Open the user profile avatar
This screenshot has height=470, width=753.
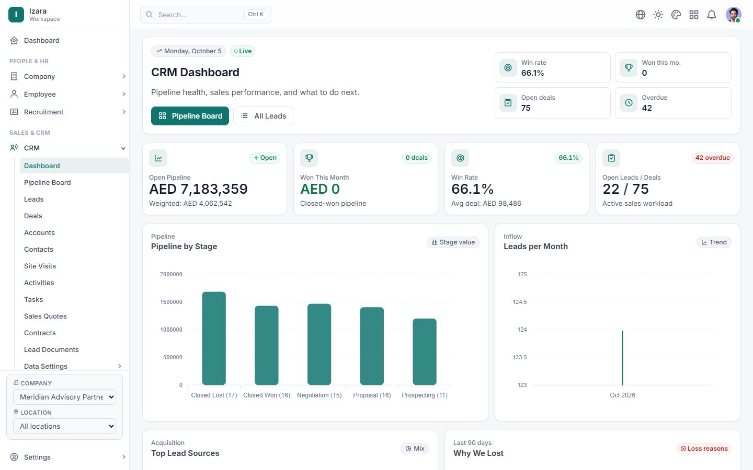734,15
